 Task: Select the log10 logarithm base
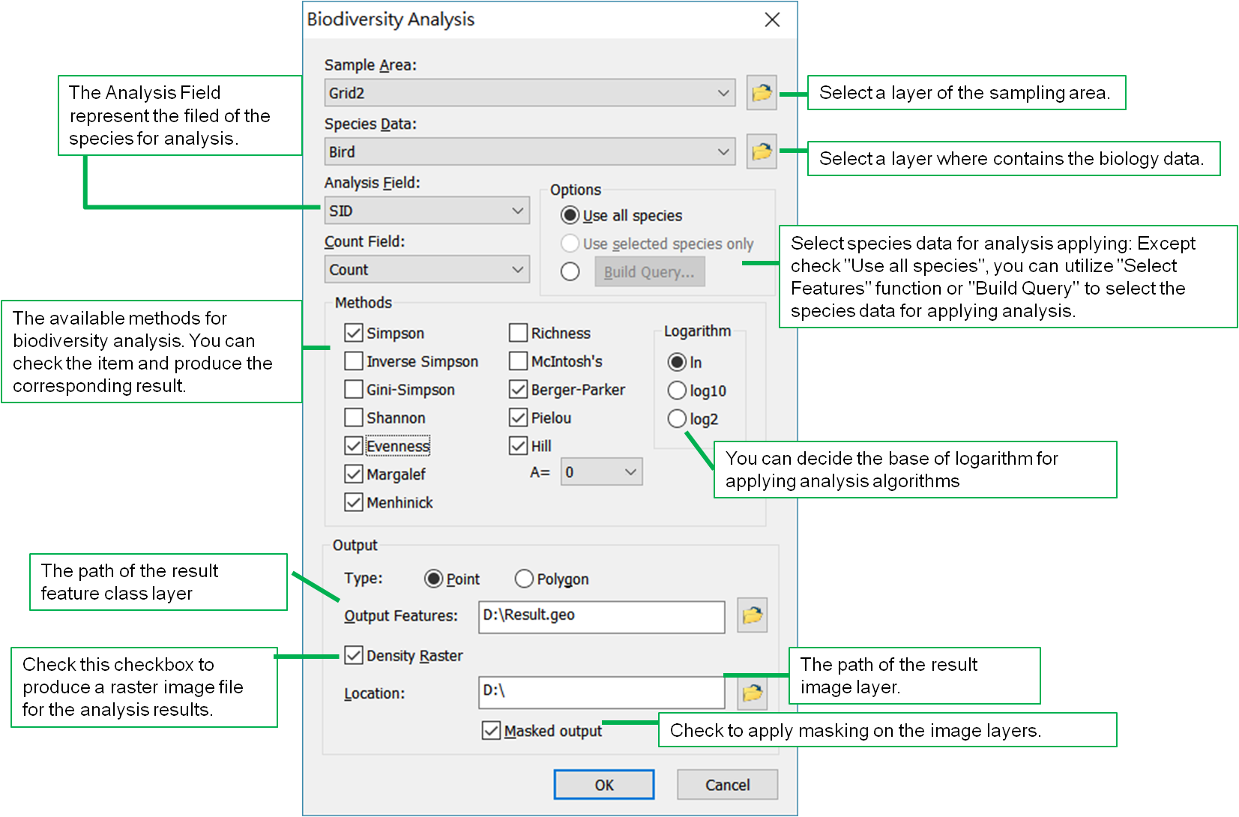[x=677, y=391]
